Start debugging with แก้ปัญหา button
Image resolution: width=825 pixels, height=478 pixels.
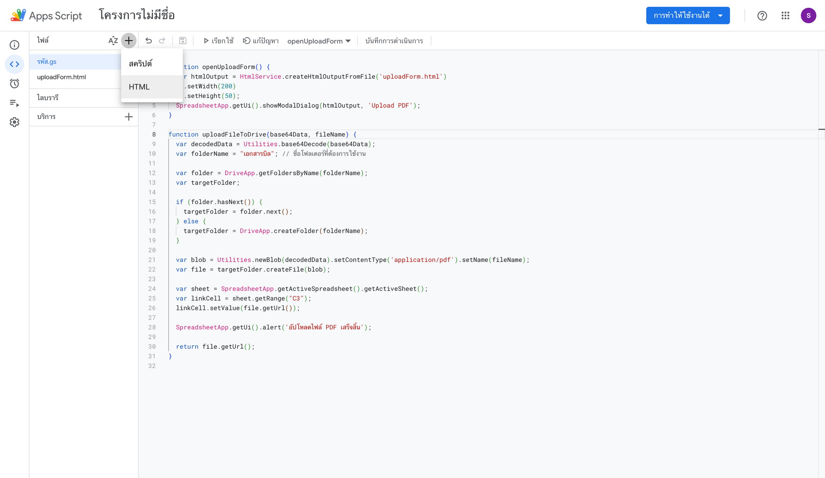[261, 41]
